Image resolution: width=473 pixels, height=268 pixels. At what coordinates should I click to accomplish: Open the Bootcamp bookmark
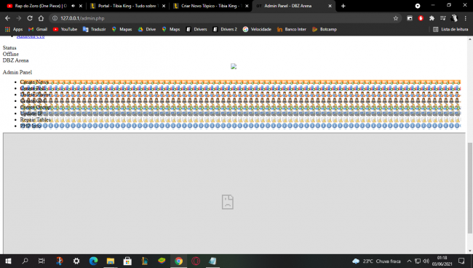[x=325, y=29]
